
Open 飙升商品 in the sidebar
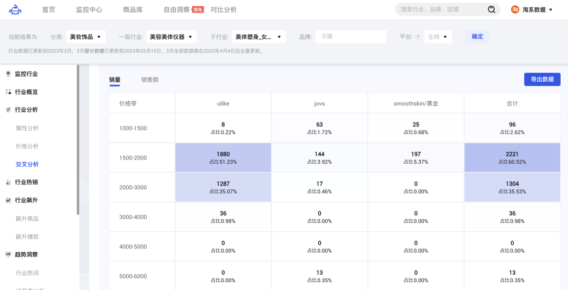pos(27,219)
